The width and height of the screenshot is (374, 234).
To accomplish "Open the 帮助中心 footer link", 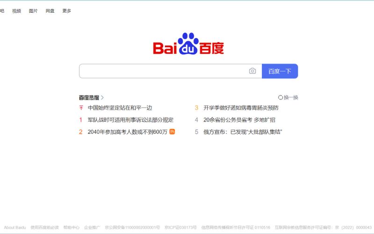I will (x=72, y=227).
